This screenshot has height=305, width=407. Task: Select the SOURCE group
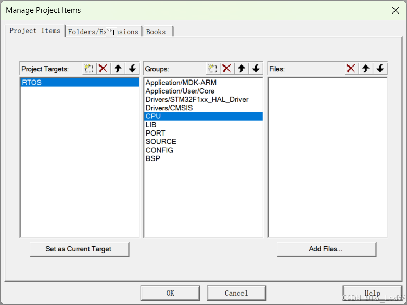[203, 141]
